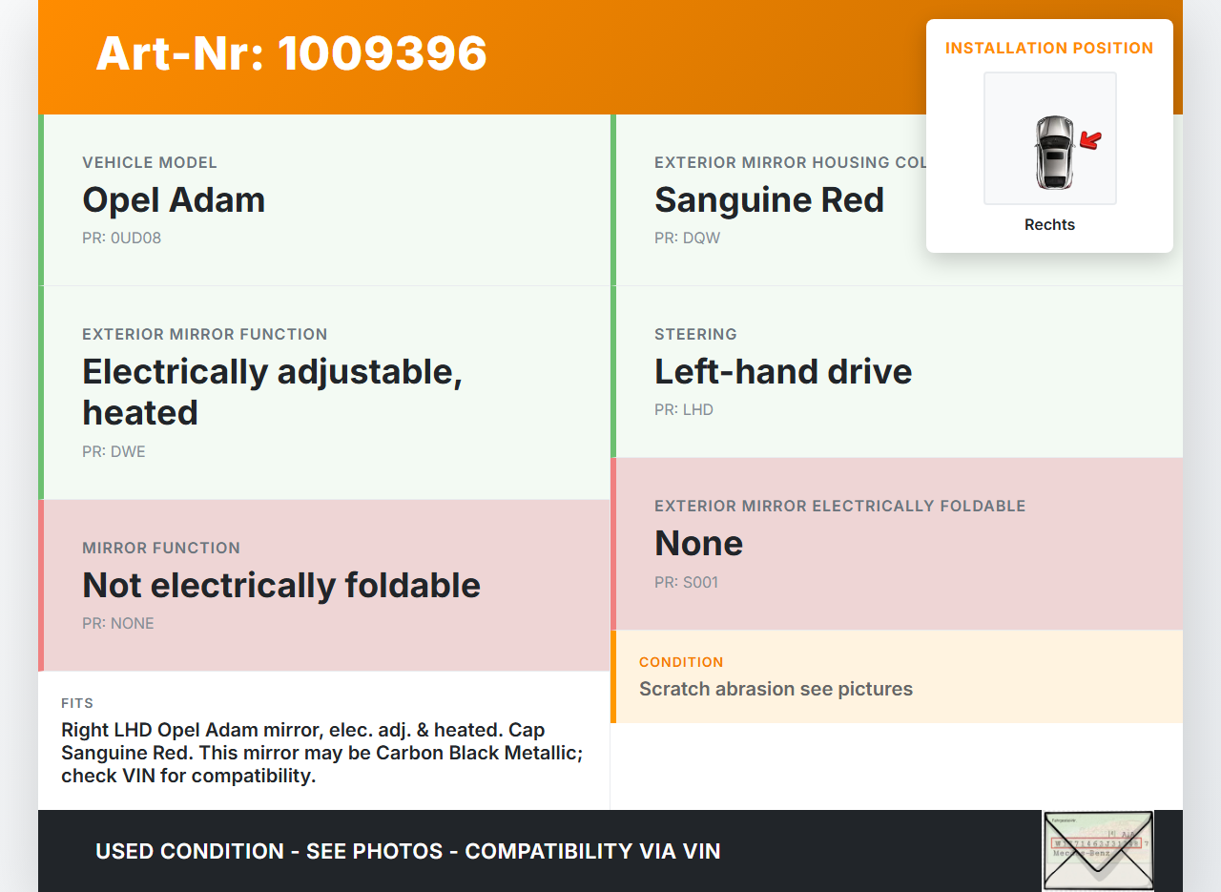Click the PR: 0UD08 code
The width and height of the screenshot is (1221, 892).
121,238
